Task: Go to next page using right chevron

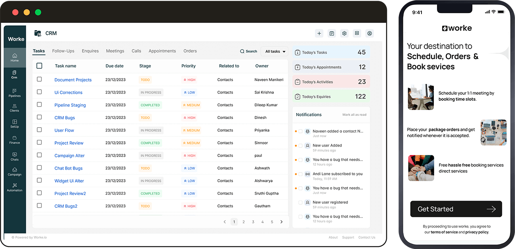Action: point(282,222)
